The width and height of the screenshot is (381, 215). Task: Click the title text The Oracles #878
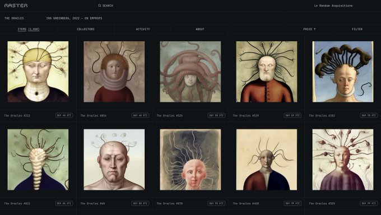click(x=170, y=204)
